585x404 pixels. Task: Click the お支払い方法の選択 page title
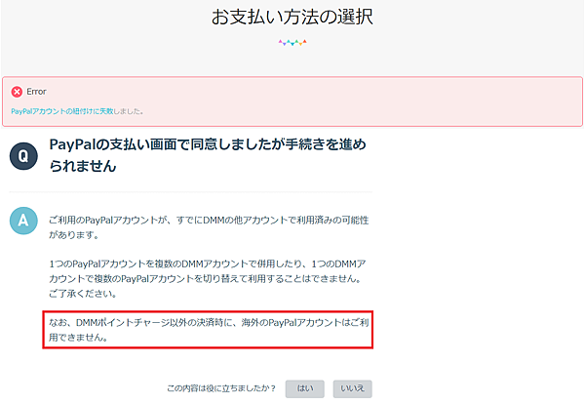(x=292, y=17)
